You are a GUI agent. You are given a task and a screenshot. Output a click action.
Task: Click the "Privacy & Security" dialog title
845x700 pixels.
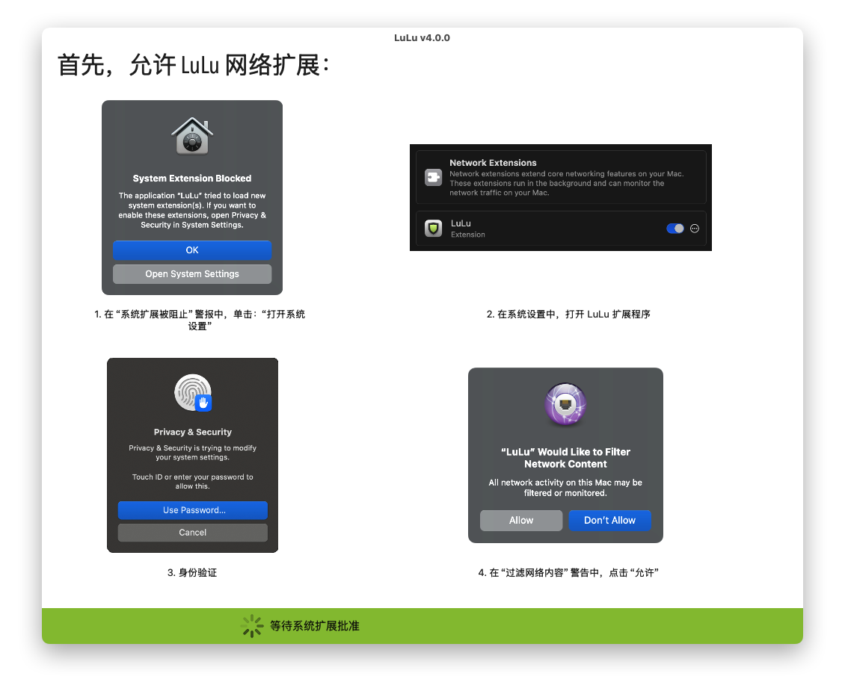tap(192, 432)
